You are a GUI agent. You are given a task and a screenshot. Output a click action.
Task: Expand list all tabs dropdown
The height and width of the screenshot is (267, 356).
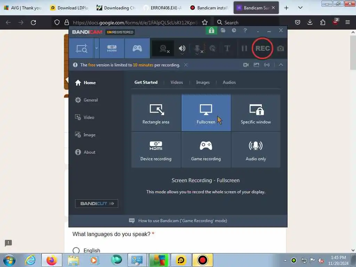tap(300, 8)
